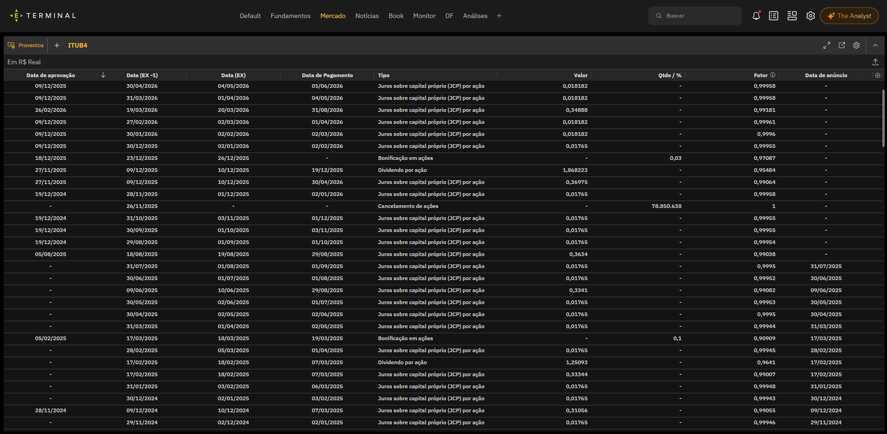Click the Data (EX -1) column header
This screenshot has width=887, height=434.
142,75
